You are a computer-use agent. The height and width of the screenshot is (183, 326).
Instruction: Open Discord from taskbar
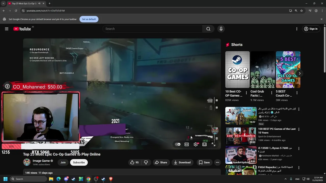[66, 179]
